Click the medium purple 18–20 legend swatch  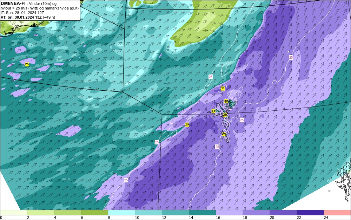click(x=256, y=213)
